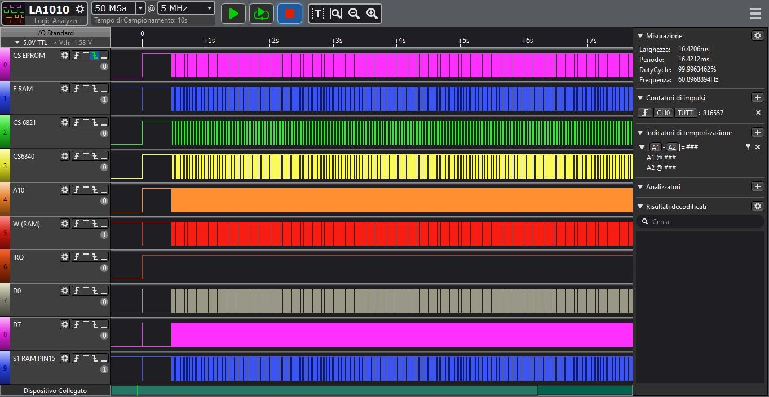Screen dimensions: 769x397
Task: Open settings gear for S1 RAM PIN15 channel
Action: (65, 358)
